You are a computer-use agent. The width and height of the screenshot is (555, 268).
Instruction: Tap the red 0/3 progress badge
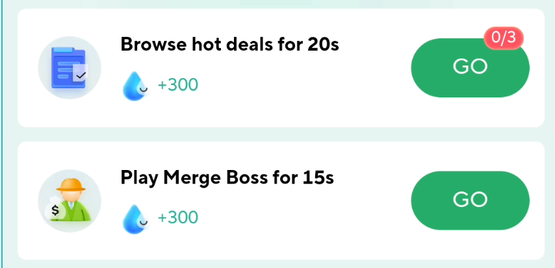click(x=504, y=38)
